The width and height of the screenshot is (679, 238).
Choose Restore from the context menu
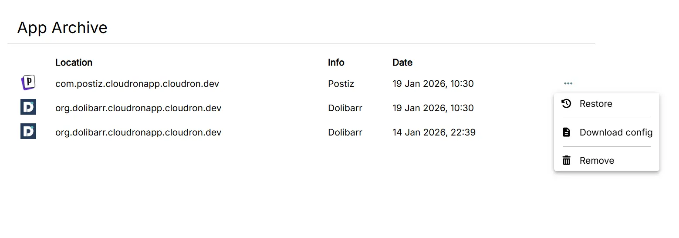point(596,104)
